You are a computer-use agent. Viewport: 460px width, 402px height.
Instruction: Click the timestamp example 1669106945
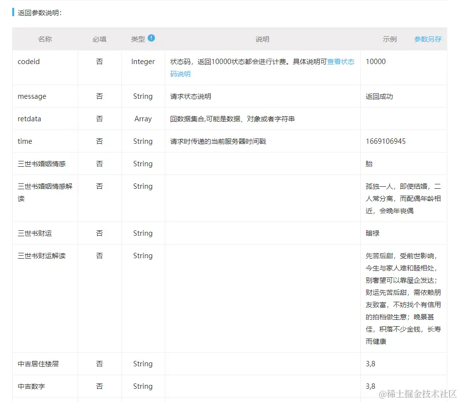click(386, 141)
